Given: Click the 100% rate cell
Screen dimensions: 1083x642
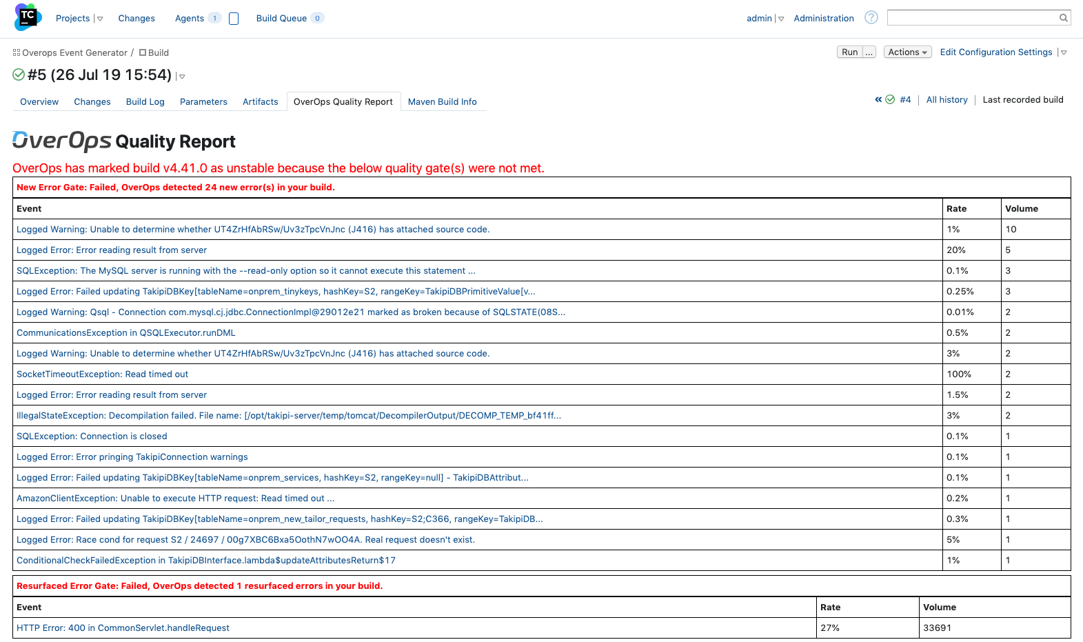Looking at the screenshot, I should tap(972, 374).
